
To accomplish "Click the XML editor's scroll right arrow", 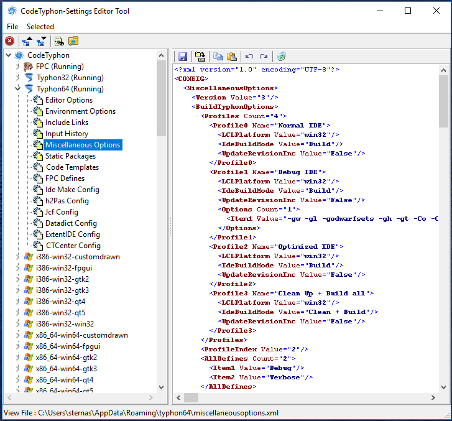I will (433, 397).
